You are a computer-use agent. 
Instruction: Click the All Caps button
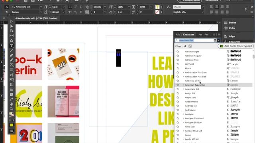click(x=70, y=7)
